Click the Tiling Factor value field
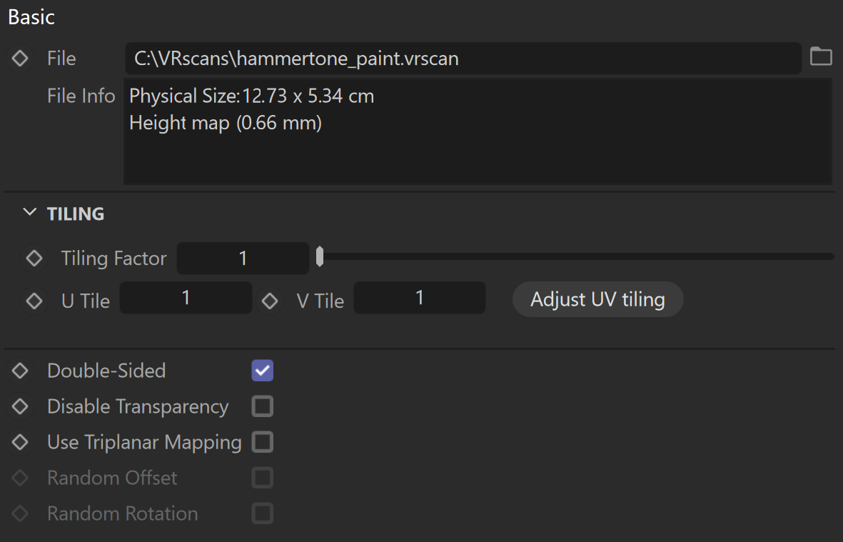 [243, 258]
